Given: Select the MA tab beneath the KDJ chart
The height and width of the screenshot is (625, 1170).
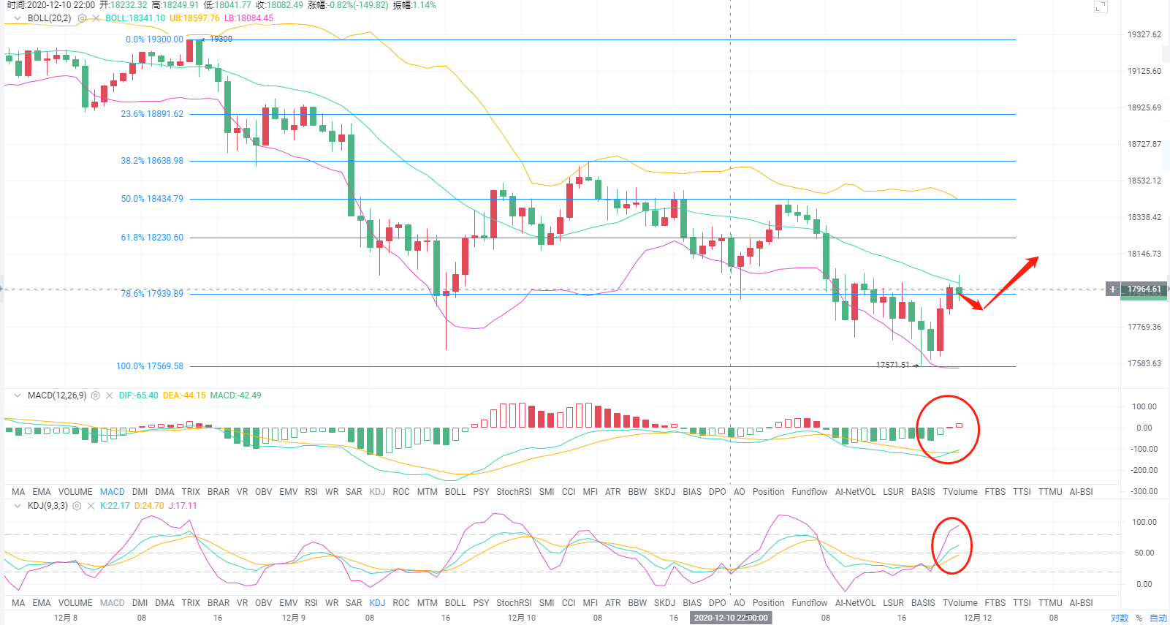Looking at the screenshot, I should (18, 603).
